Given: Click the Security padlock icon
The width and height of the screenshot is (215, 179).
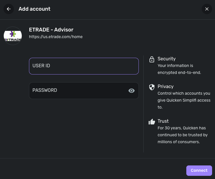Looking at the screenshot, I should coord(152,59).
